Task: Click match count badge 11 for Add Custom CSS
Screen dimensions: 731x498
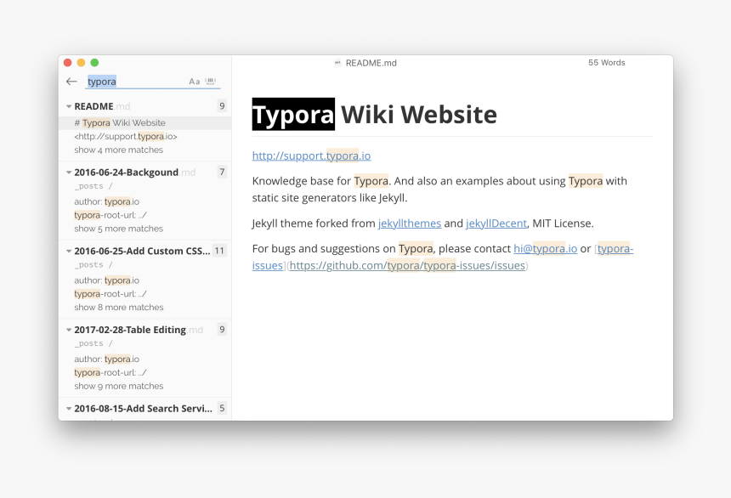Action: click(x=219, y=251)
